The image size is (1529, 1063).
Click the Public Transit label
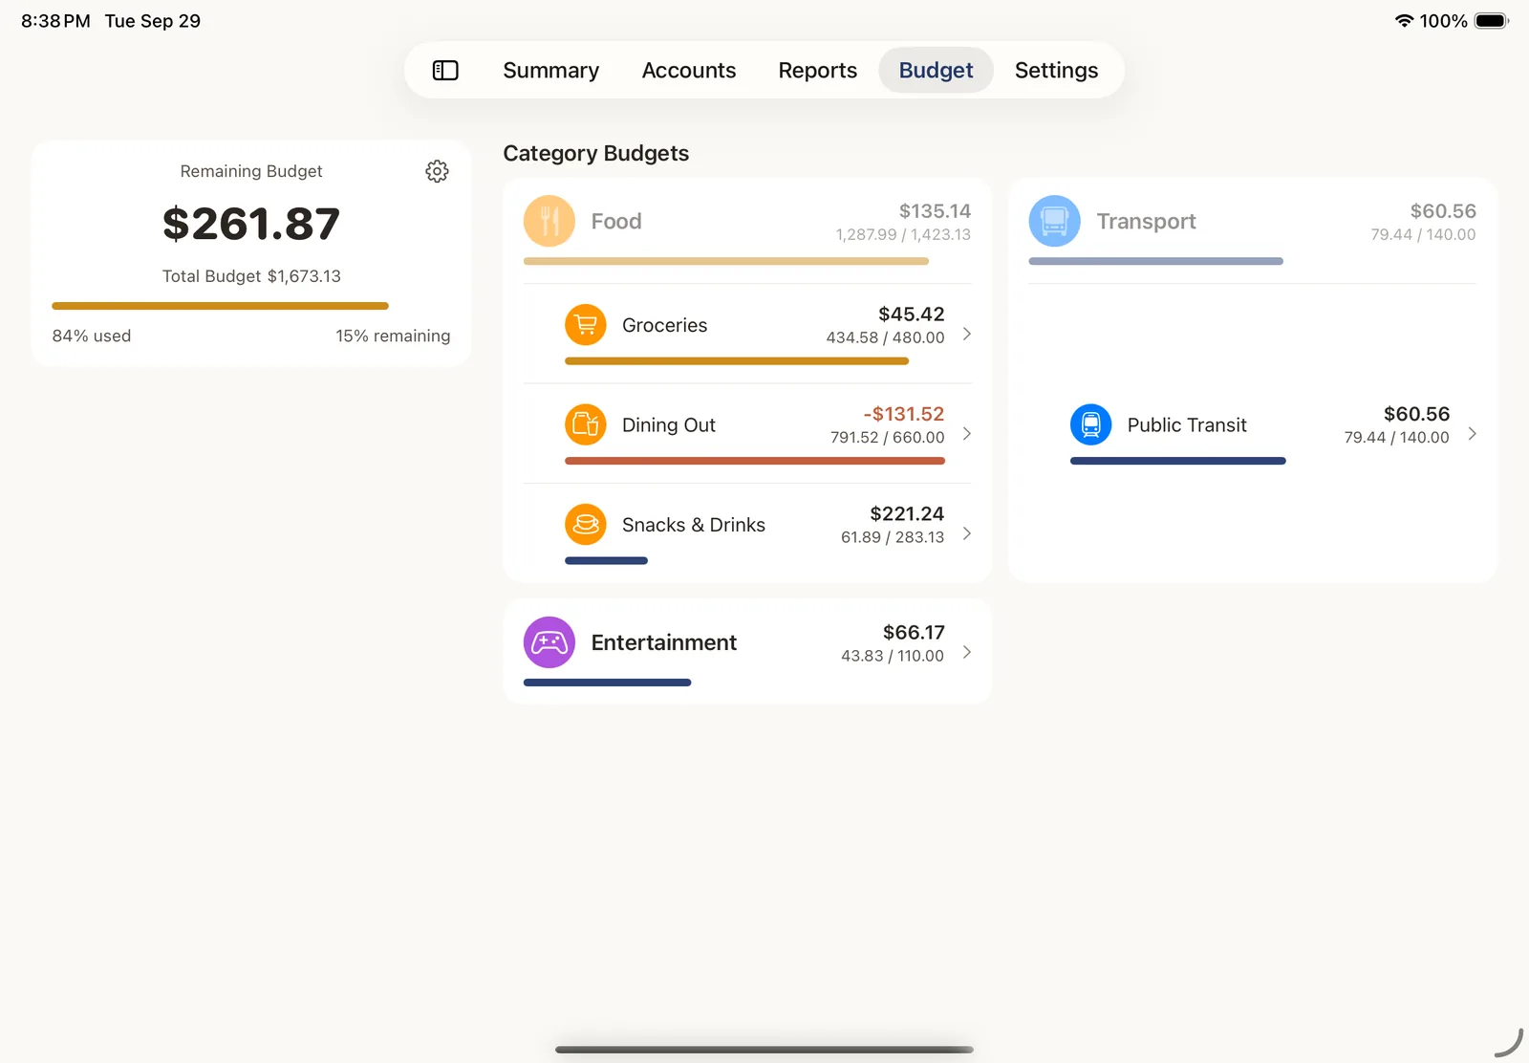[1187, 425]
